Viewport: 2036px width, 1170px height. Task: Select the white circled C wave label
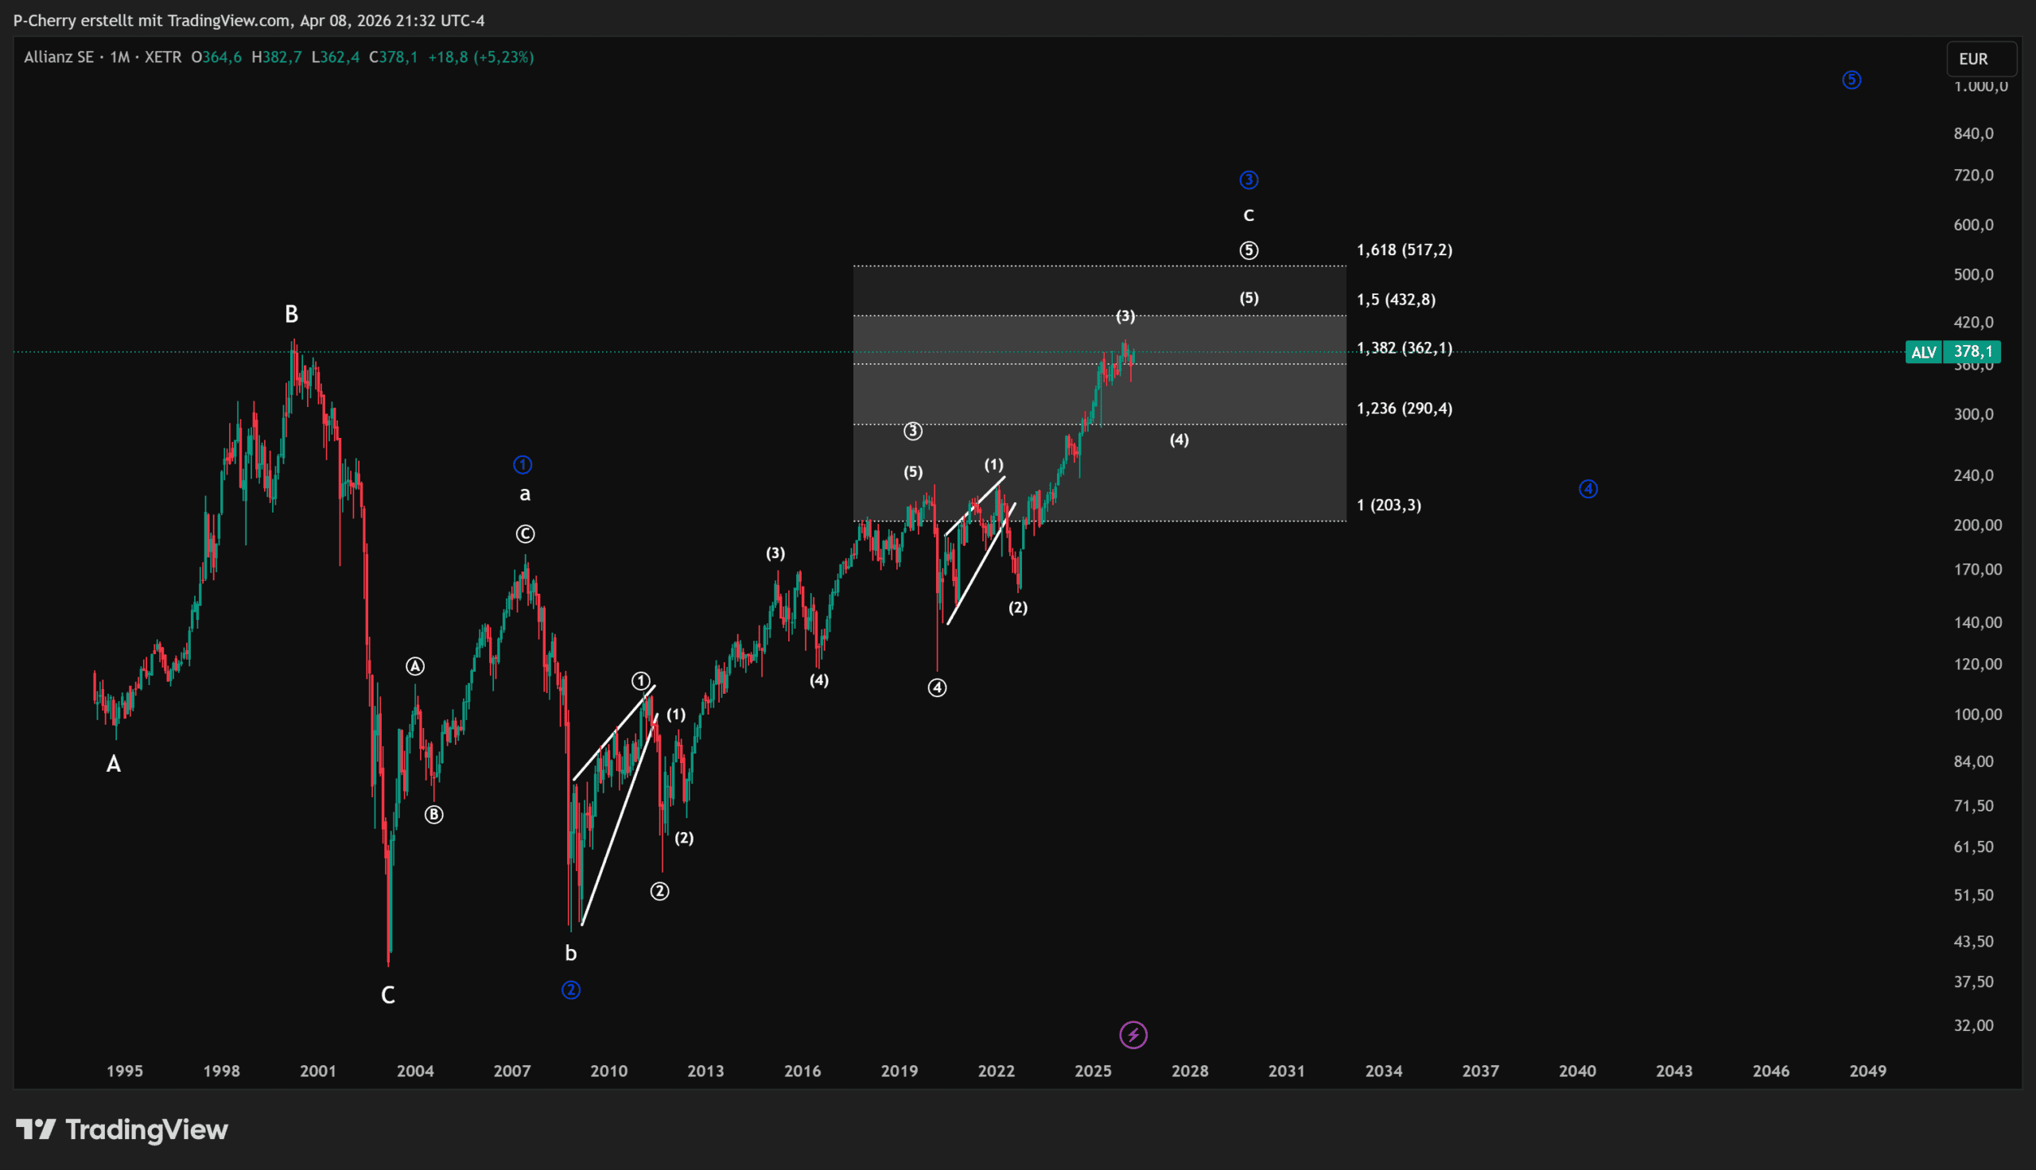pyautogui.click(x=525, y=533)
